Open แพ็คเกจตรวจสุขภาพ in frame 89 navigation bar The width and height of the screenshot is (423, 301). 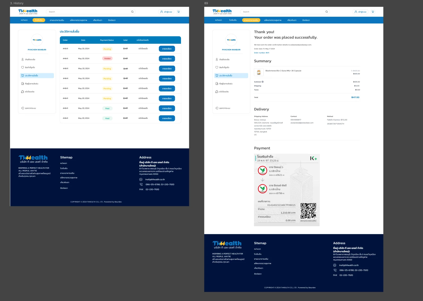273,20
